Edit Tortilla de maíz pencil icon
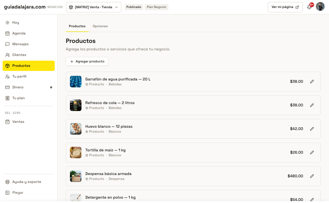Screen dimensions: 329x203 pyautogui.click(x=312, y=152)
